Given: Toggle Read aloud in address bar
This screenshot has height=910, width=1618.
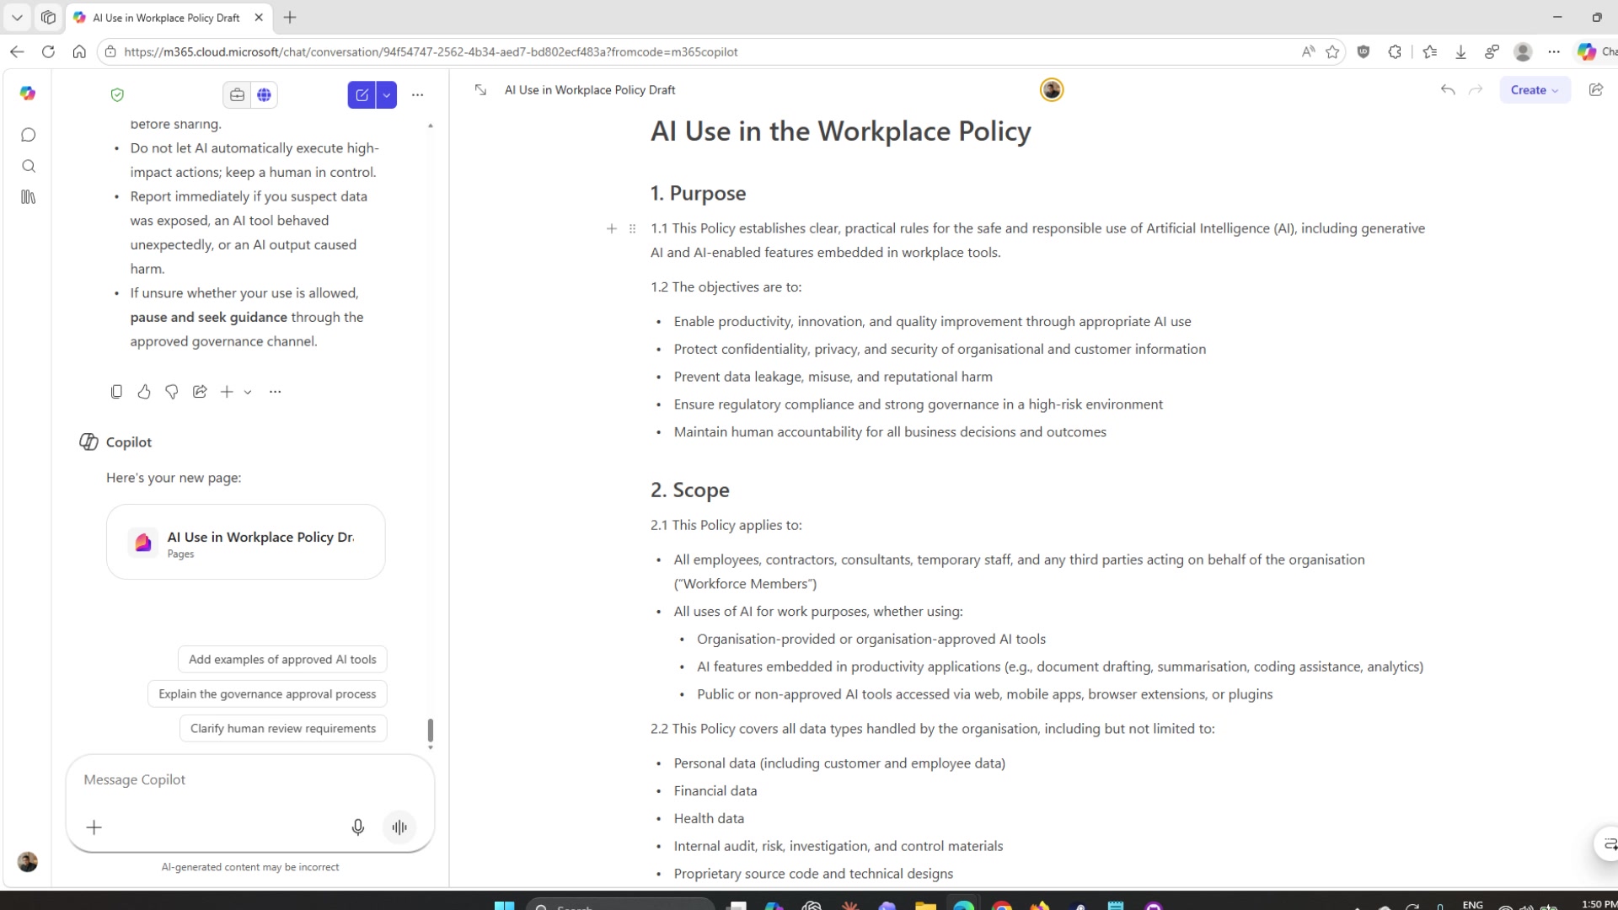Looking at the screenshot, I should (1308, 52).
